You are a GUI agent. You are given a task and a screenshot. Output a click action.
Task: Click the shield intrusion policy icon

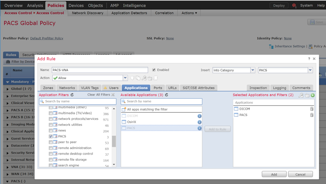click(x=132, y=78)
